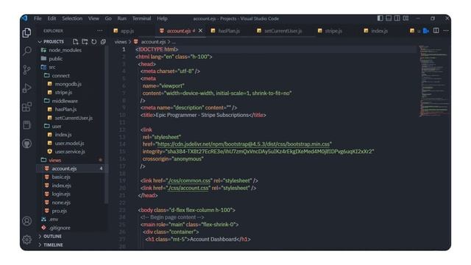Open the .env file in Explorer
The width and height of the screenshot is (471, 265).
54,219
